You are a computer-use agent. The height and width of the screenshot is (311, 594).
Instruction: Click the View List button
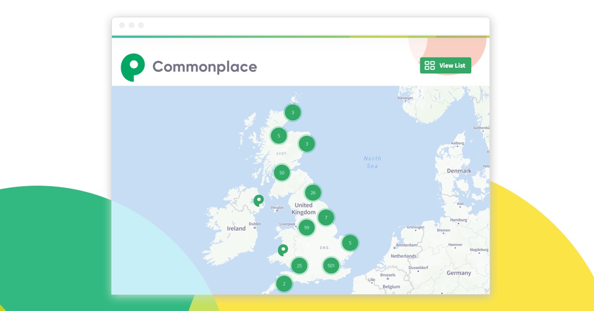pyautogui.click(x=445, y=65)
